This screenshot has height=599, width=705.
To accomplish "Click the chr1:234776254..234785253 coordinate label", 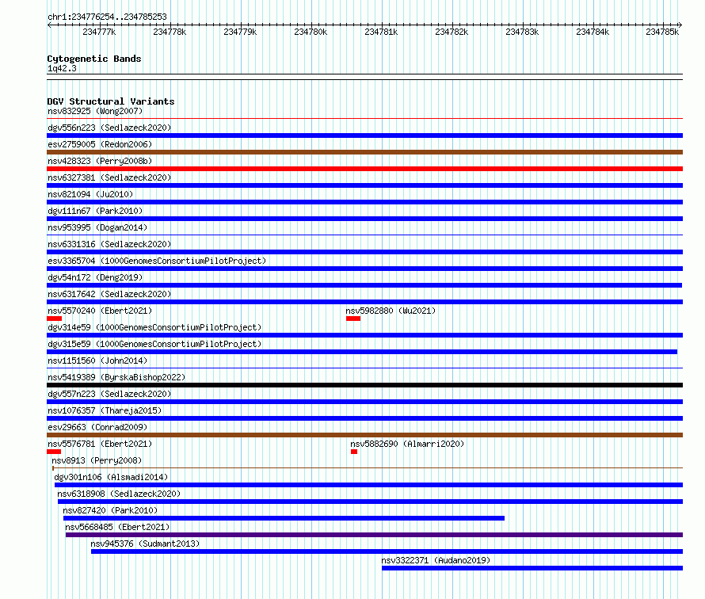I will click(x=107, y=17).
